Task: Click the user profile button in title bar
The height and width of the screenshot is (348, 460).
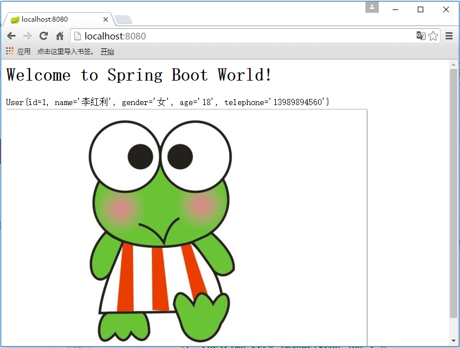Action: pyautogui.click(x=372, y=7)
